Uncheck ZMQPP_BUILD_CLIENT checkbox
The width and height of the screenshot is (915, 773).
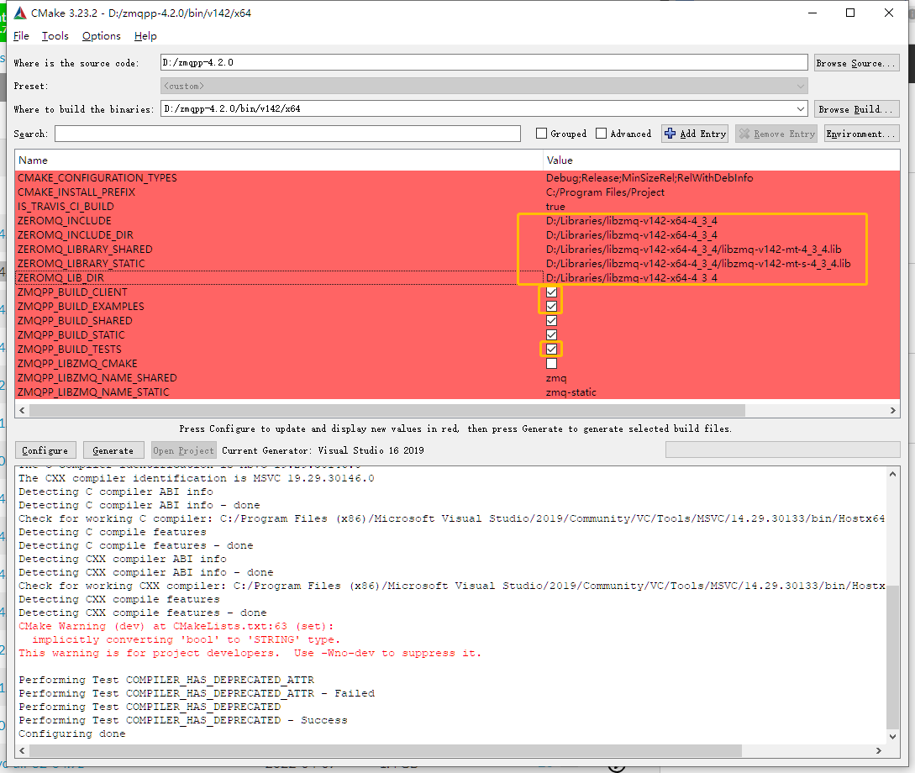click(x=551, y=292)
